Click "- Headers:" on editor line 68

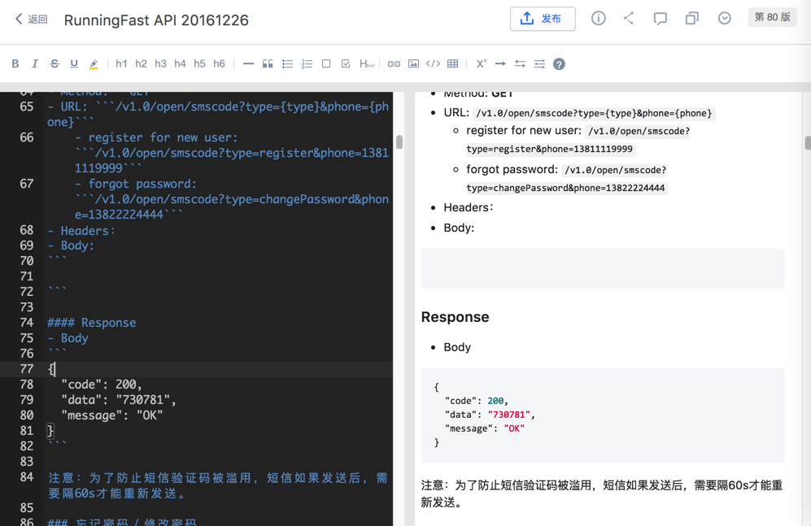click(81, 230)
